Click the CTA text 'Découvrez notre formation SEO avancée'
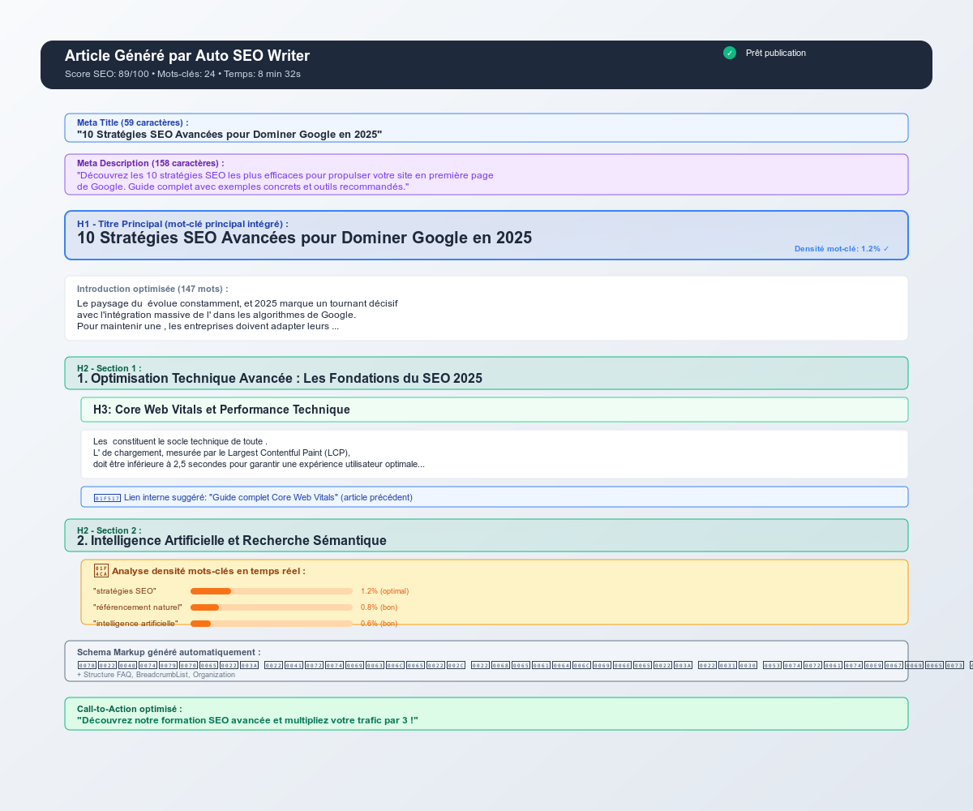 pos(247,720)
